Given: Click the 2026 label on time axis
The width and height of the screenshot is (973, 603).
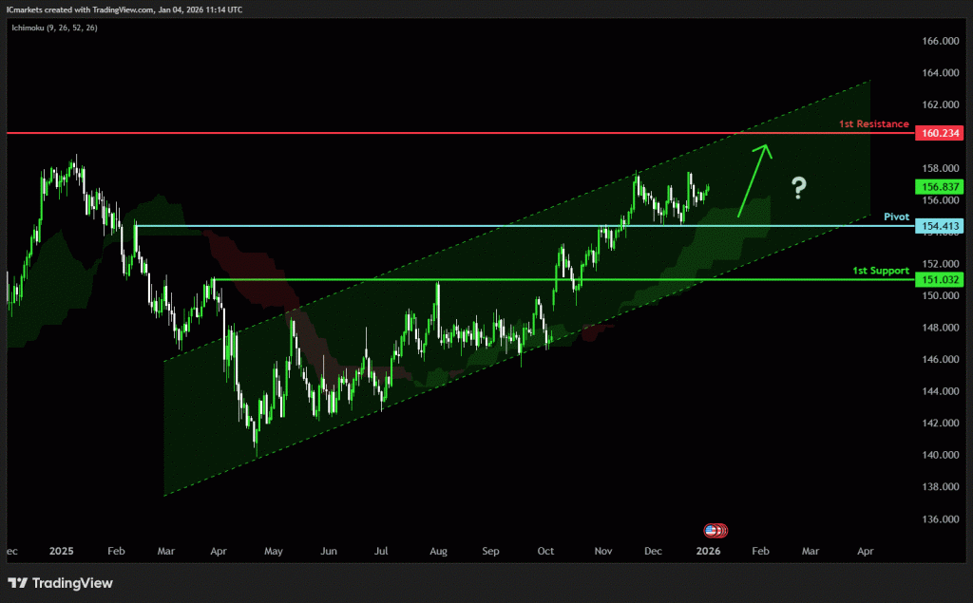Looking at the screenshot, I should [708, 550].
